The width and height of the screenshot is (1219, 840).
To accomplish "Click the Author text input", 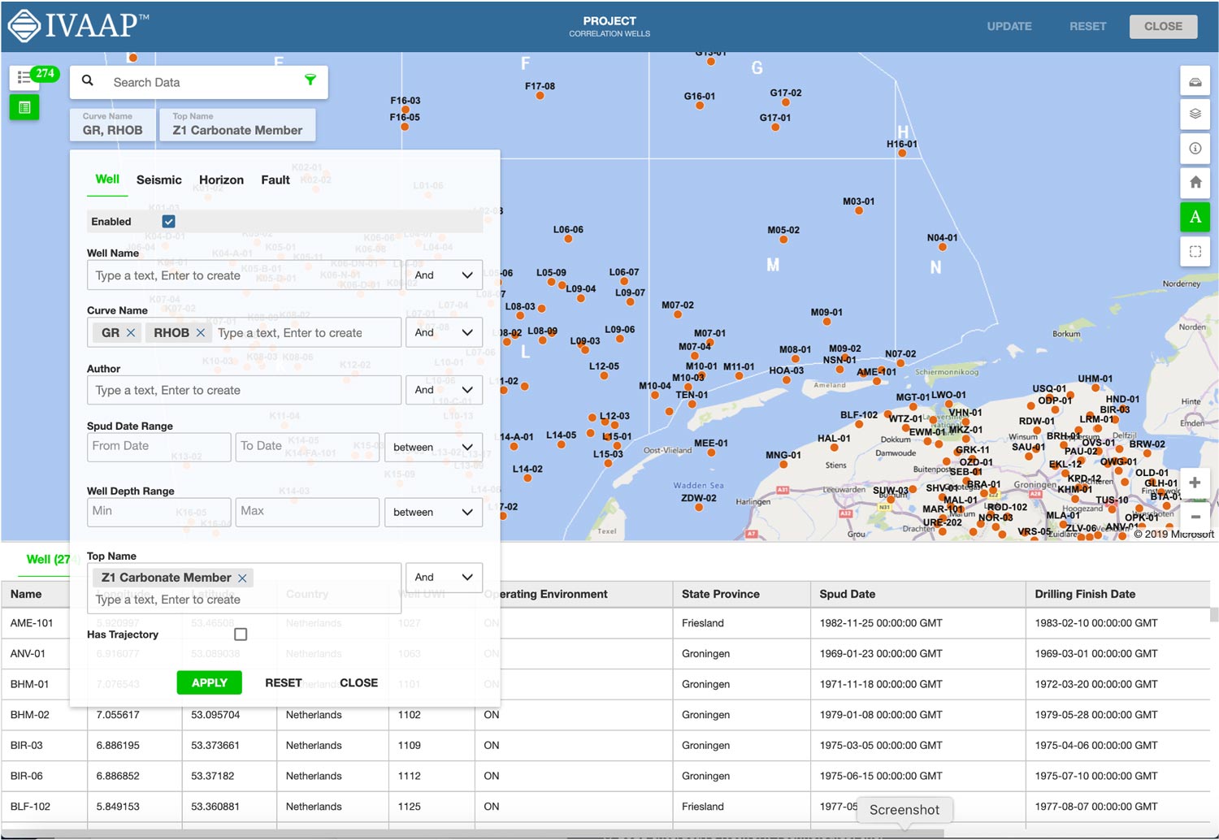I will [x=244, y=390].
